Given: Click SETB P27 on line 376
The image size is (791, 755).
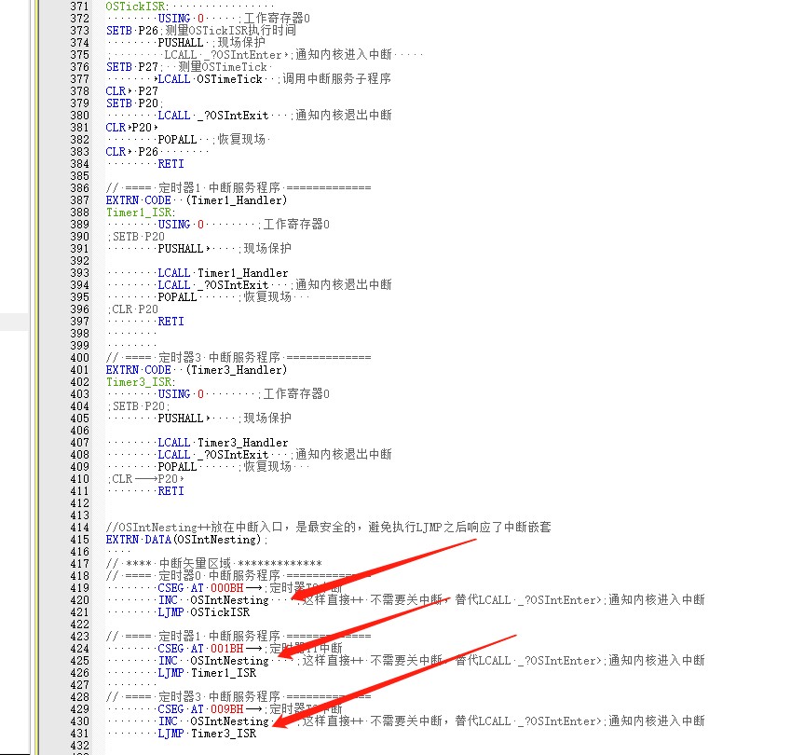Looking at the screenshot, I should (131, 67).
